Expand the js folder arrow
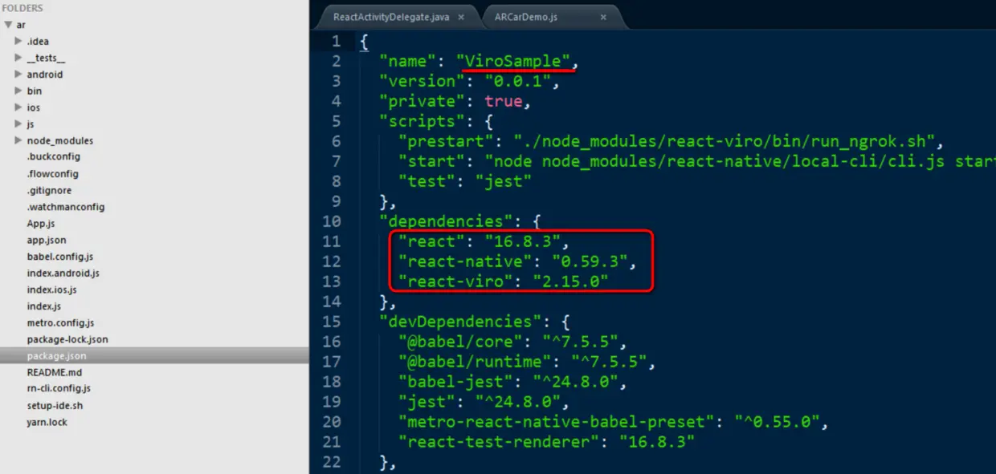This screenshot has width=996, height=474. [x=18, y=124]
